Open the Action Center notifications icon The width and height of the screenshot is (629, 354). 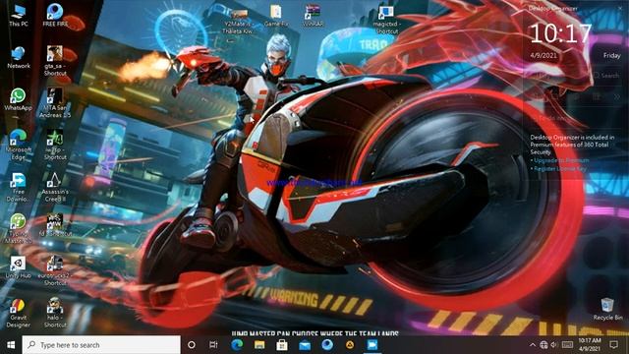[613, 345]
